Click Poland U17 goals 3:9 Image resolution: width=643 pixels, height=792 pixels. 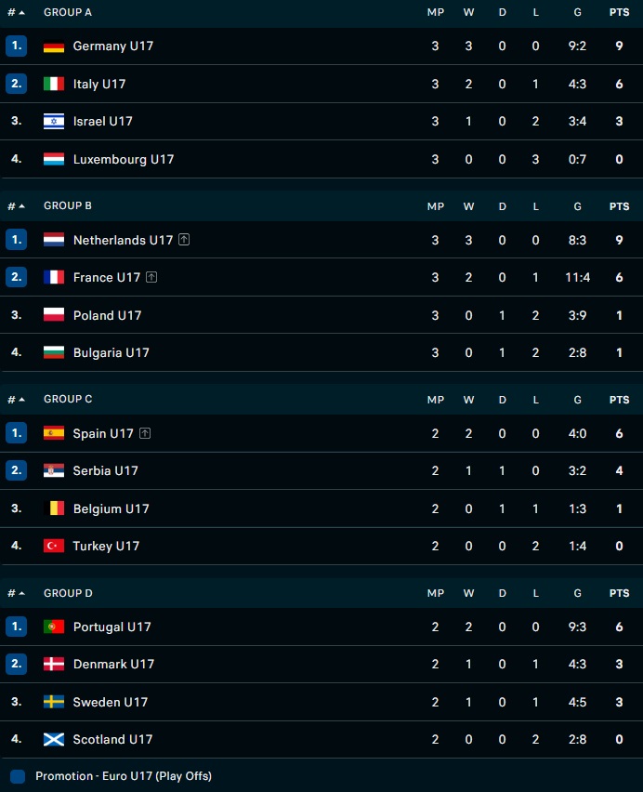[578, 315]
